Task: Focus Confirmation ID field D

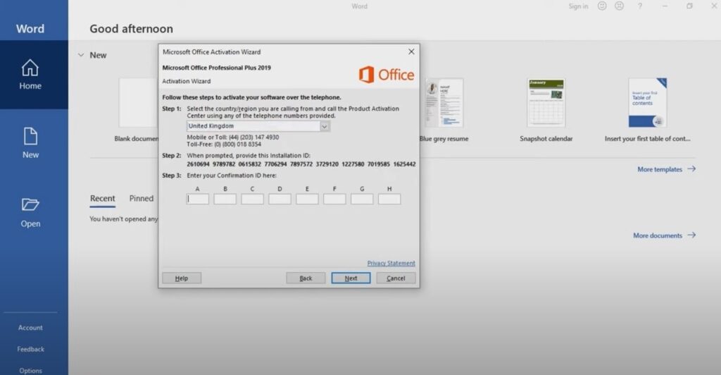Action: coord(280,199)
